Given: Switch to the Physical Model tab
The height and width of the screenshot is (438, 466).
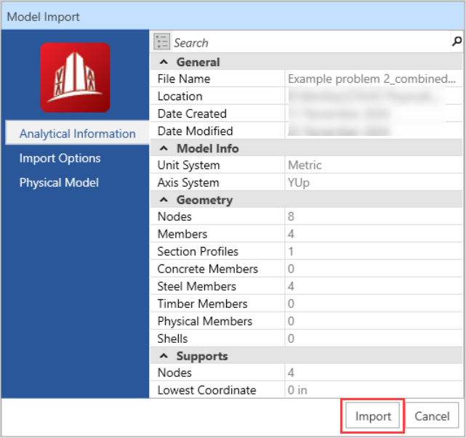Looking at the screenshot, I should click(x=59, y=182).
